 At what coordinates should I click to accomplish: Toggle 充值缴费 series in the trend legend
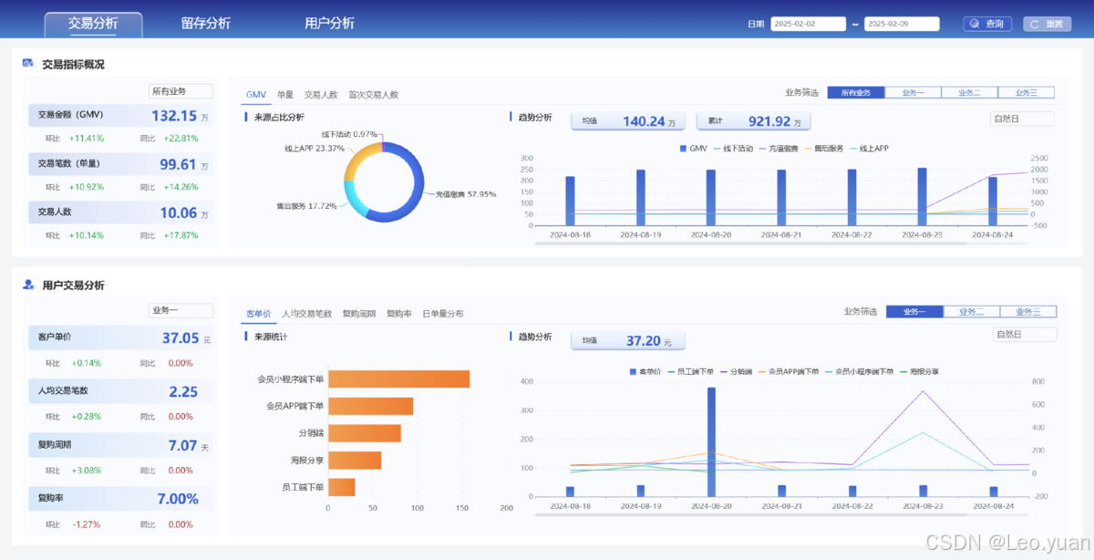778,148
